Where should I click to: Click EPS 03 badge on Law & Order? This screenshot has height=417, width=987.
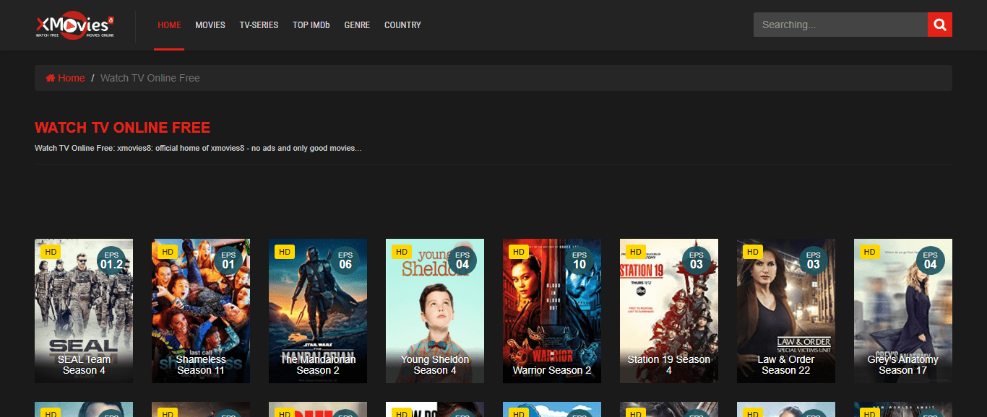pyautogui.click(x=814, y=260)
